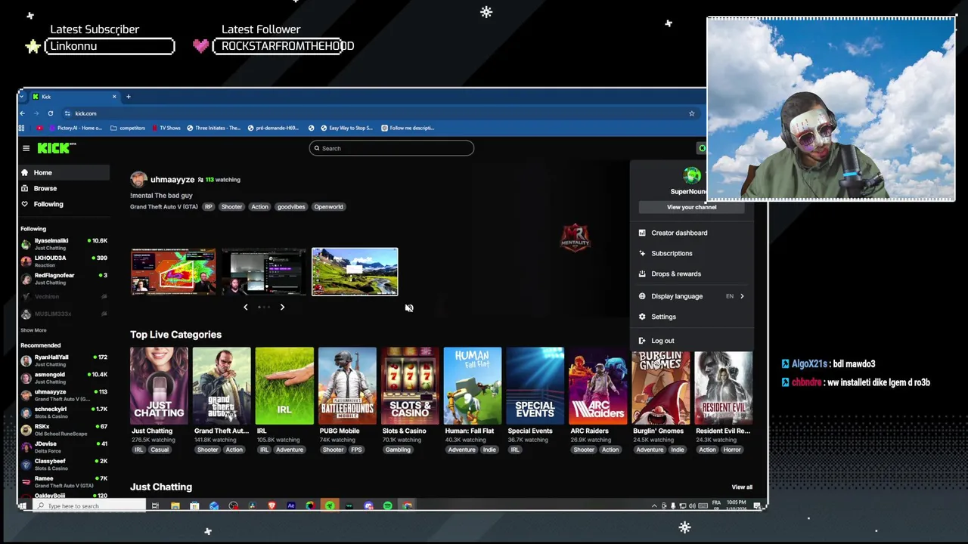Click the Openworld tag
Screen dimensions: 968x544
(x=328, y=206)
